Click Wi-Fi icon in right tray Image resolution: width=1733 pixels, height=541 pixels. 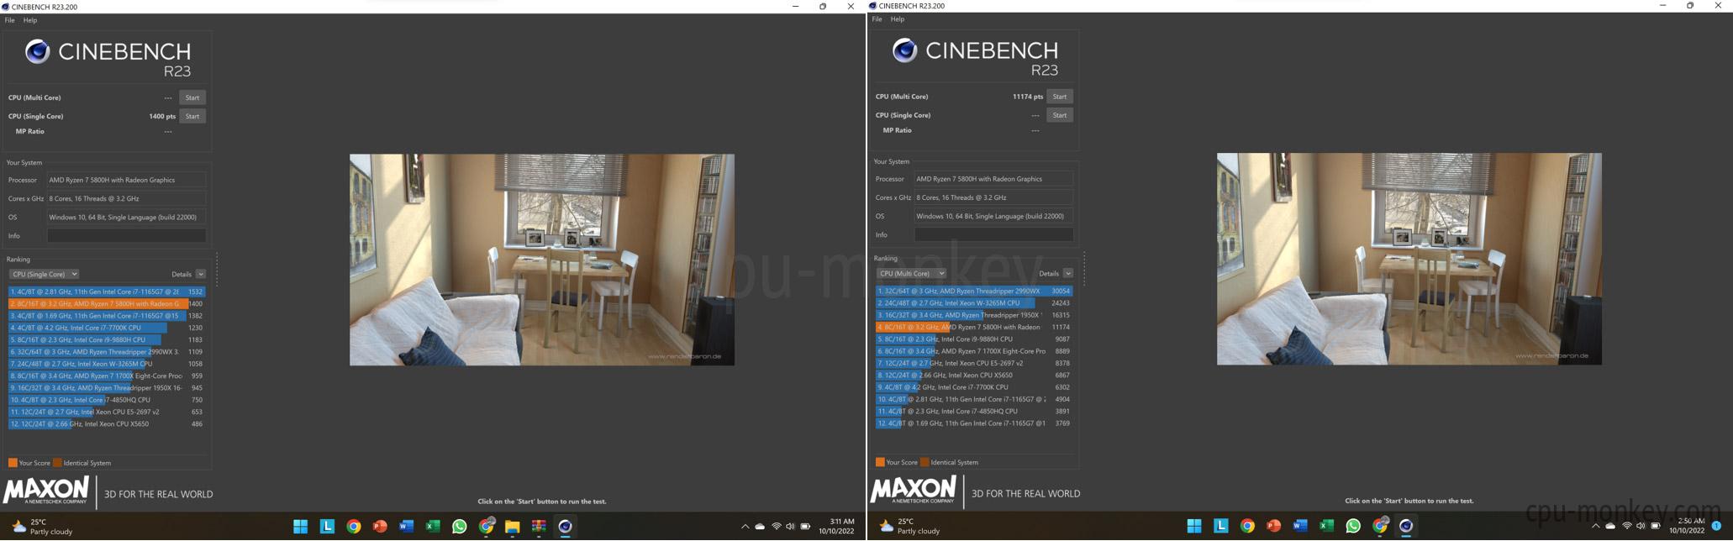coord(1626,526)
